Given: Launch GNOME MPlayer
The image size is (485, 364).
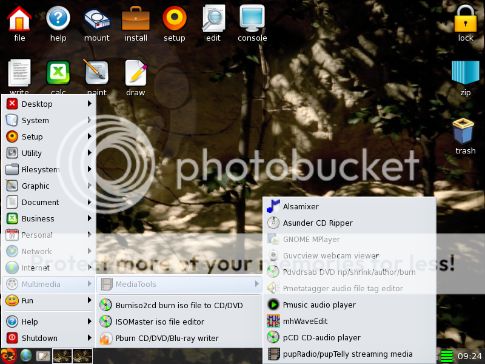Looking at the screenshot, I should (x=350, y=239).
